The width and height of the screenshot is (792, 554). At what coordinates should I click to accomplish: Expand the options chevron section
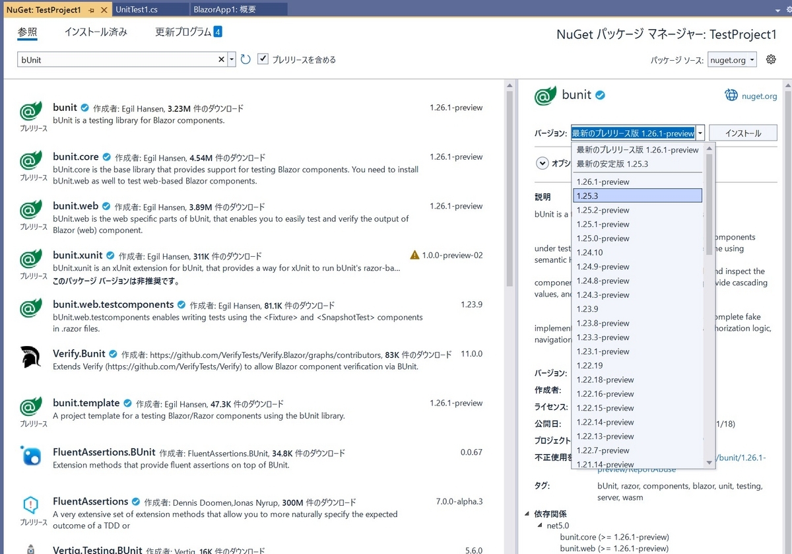coord(543,163)
